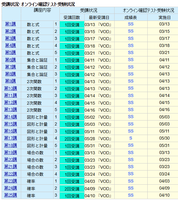Select the 最新受講日 column header
The width and height of the screenshot is (178, 200).
coord(99,17)
